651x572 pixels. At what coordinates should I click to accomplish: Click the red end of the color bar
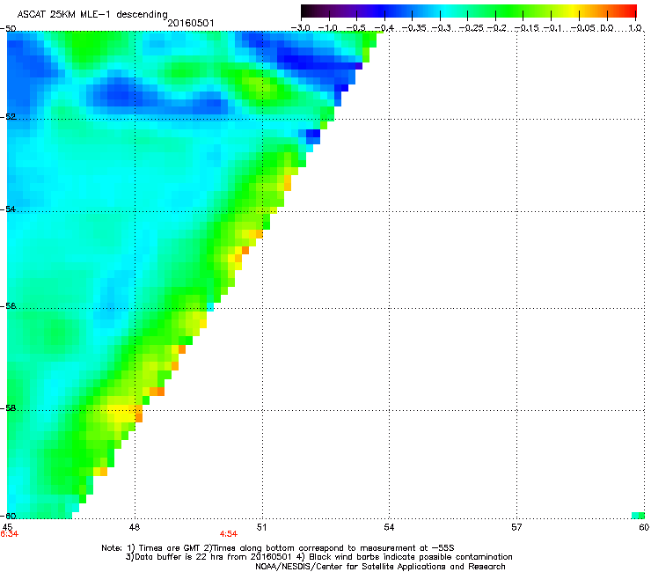(x=630, y=11)
